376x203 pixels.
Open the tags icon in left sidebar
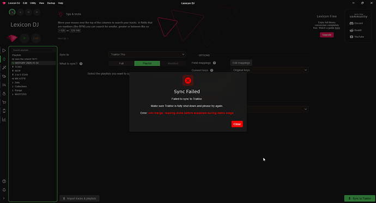4,76
